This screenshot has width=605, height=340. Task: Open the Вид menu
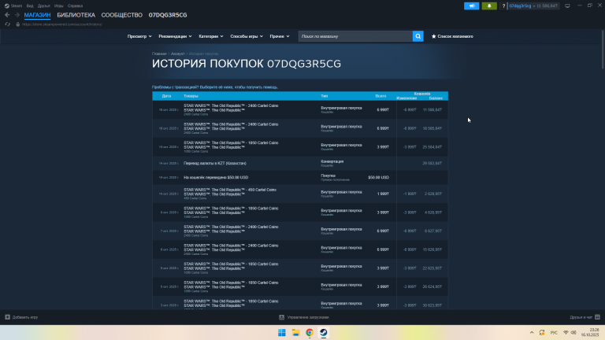pyautogui.click(x=30, y=6)
